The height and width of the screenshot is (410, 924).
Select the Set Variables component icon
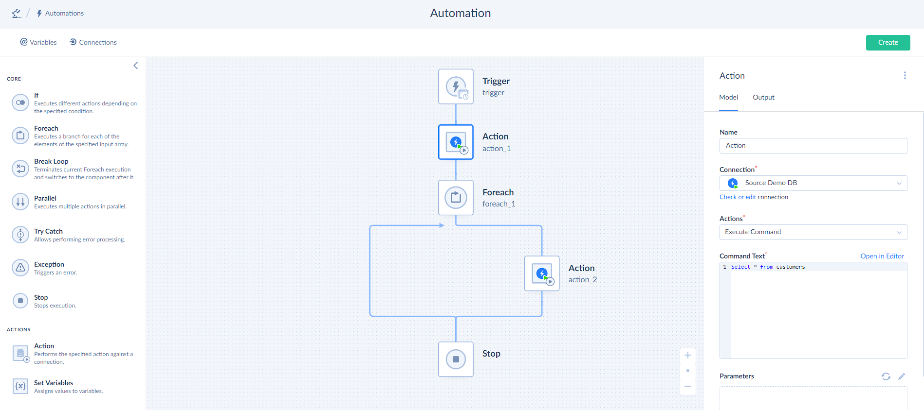click(20, 386)
